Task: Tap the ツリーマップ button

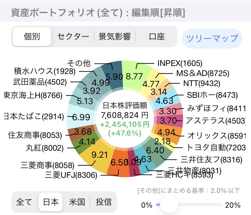Action: pos(212,38)
